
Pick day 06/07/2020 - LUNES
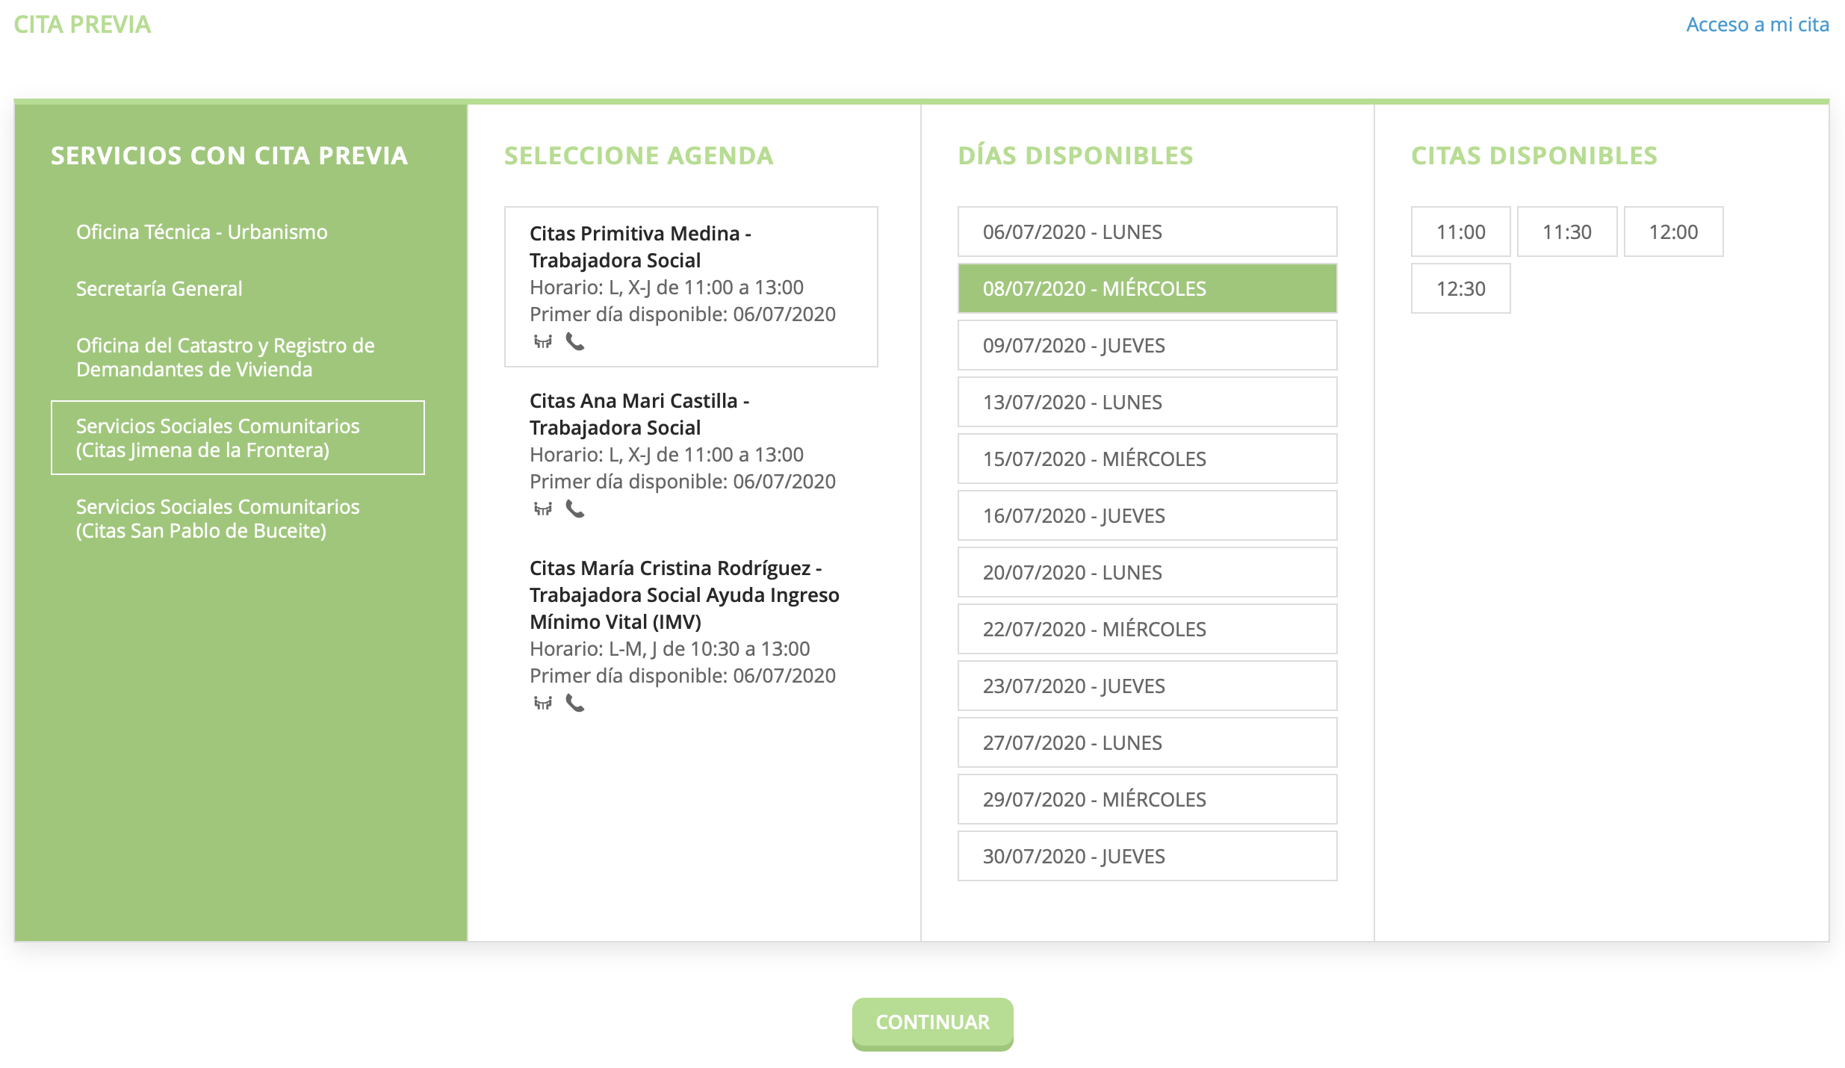[x=1147, y=232]
